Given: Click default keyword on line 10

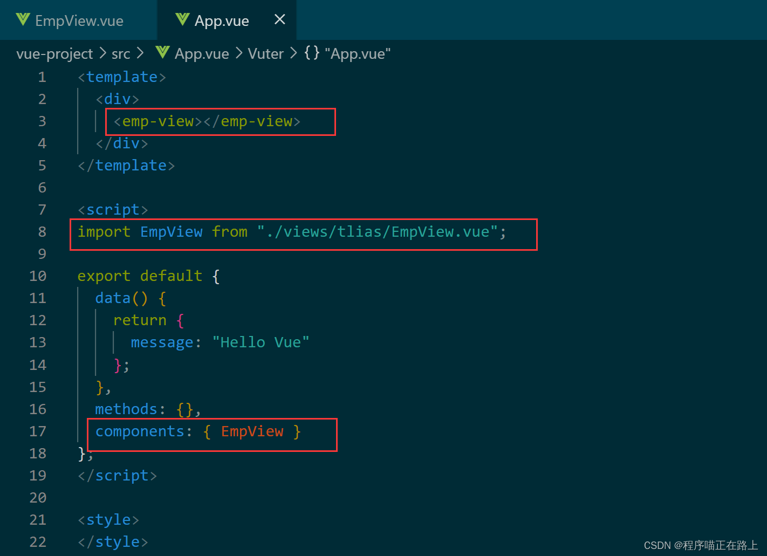Looking at the screenshot, I should click(172, 276).
